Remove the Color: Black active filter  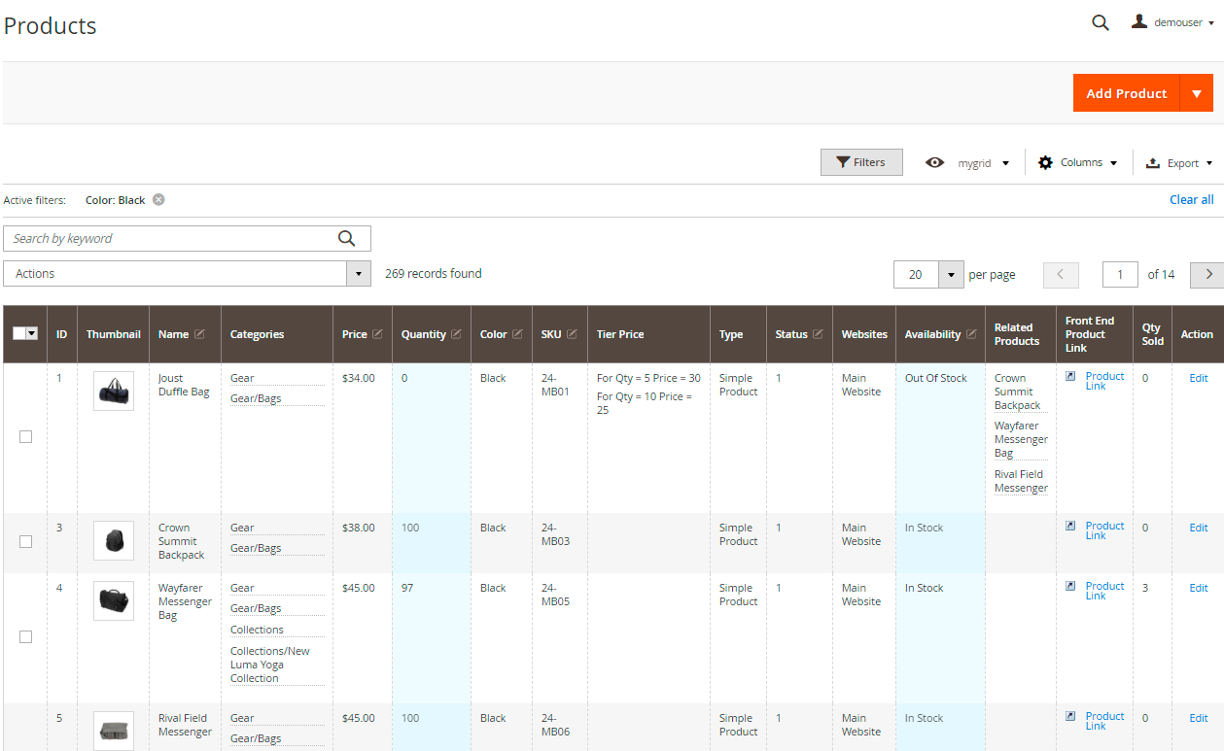(x=158, y=200)
